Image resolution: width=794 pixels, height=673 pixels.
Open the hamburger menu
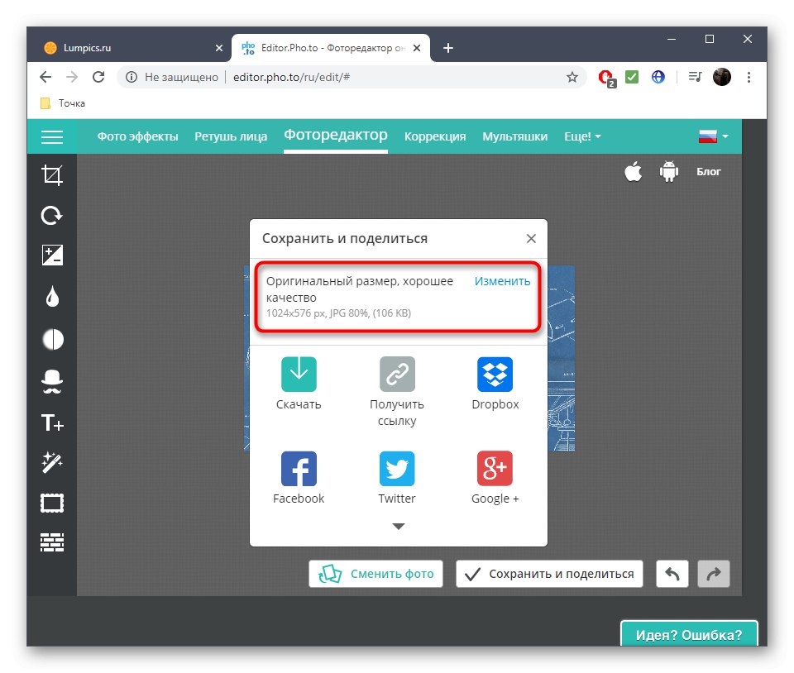click(51, 136)
